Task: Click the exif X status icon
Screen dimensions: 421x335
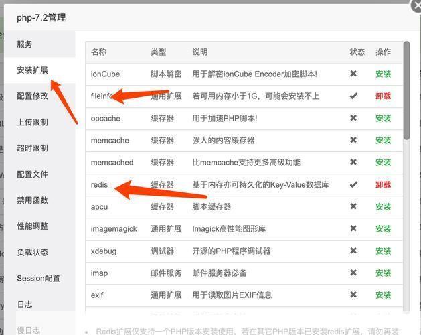Action: click(353, 295)
